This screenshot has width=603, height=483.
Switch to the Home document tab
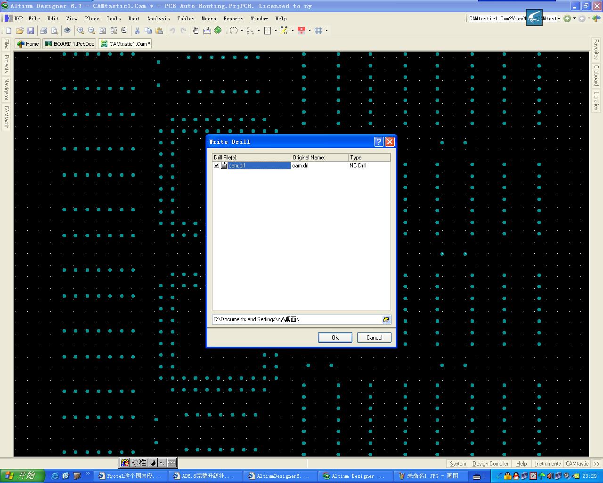pyautogui.click(x=28, y=44)
